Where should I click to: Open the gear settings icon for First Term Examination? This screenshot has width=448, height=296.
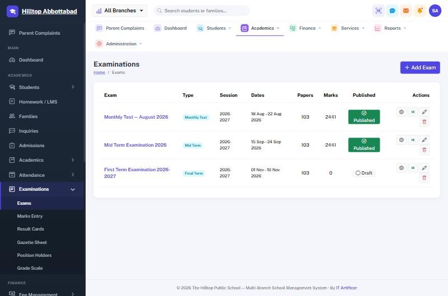tap(402, 168)
